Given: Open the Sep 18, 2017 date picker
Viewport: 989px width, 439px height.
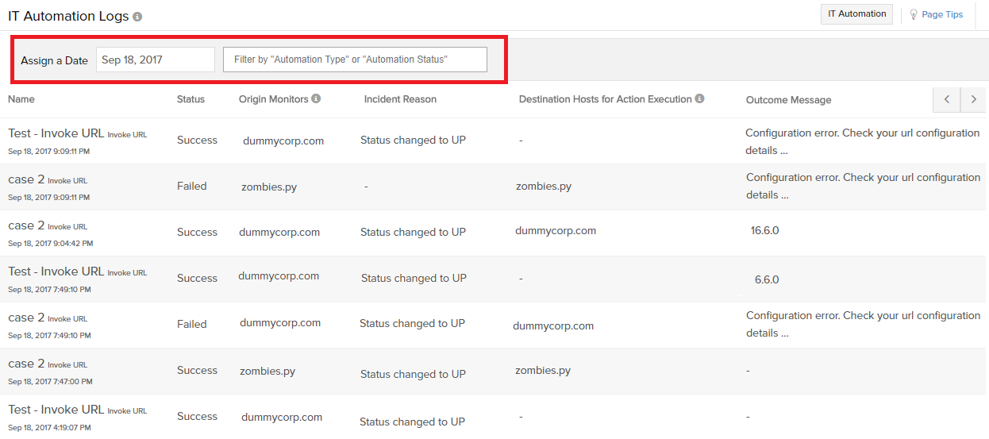Looking at the screenshot, I should [x=155, y=60].
